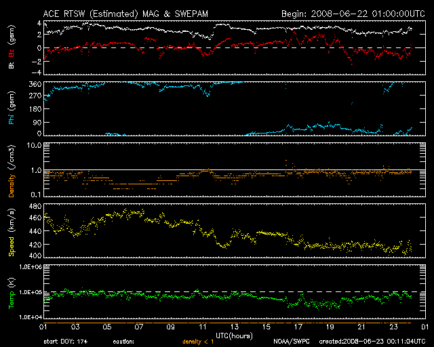The height and width of the screenshot is (347, 434).
Task: Click the "440" tick on the Speed axis
Action: pos(35,231)
